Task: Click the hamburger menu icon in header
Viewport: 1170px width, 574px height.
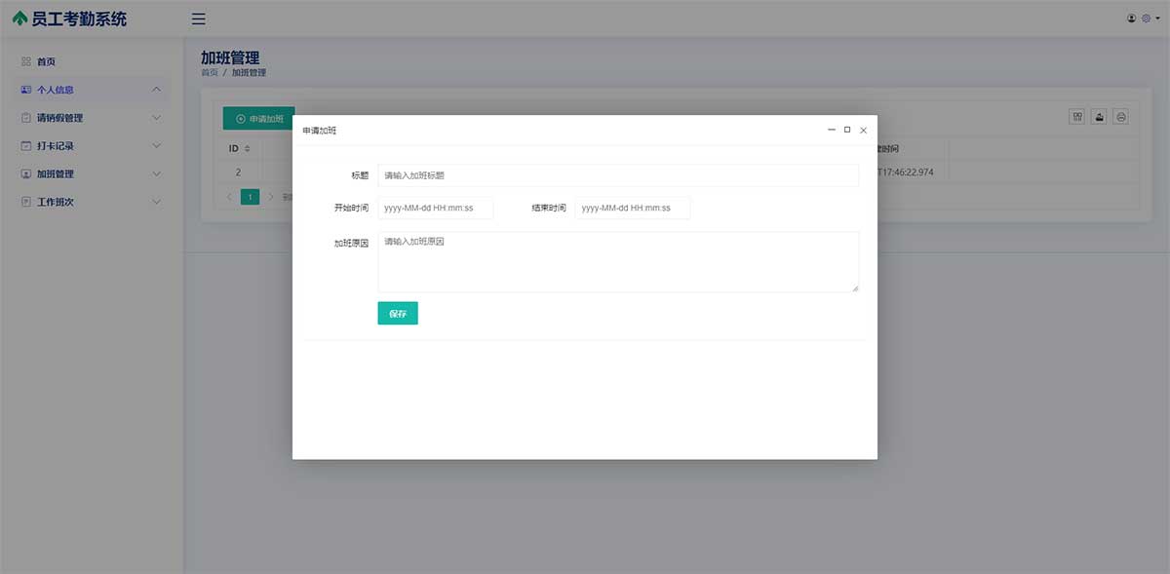Action: 199,19
